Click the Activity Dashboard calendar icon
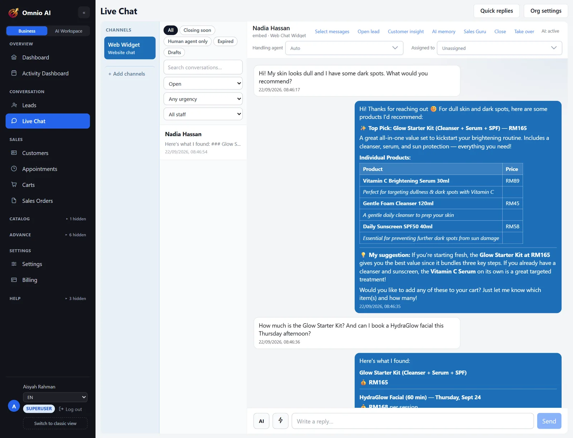 coord(14,73)
